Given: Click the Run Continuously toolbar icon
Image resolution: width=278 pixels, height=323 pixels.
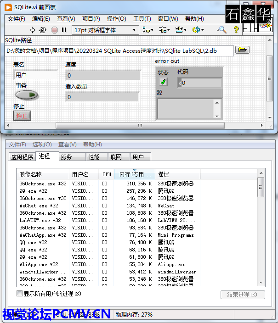Looking at the screenshot, I should 43,30.
